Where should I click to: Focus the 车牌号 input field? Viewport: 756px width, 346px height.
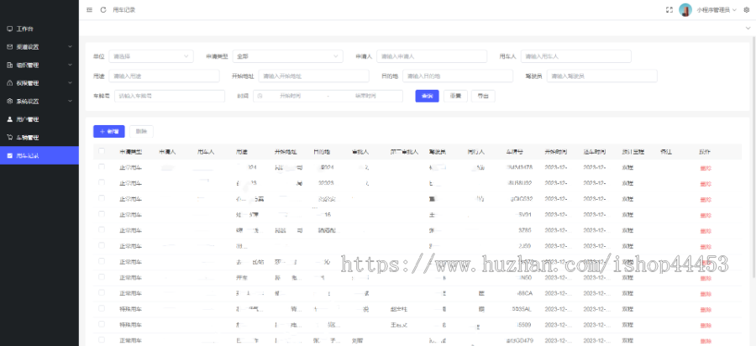[x=169, y=96]
